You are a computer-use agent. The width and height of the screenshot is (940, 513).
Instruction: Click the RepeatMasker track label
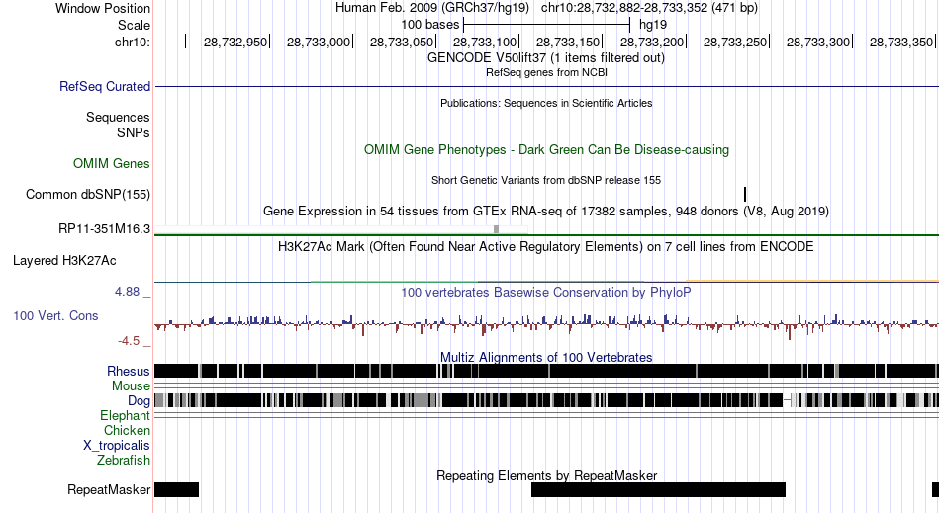[x=109, y=489]
